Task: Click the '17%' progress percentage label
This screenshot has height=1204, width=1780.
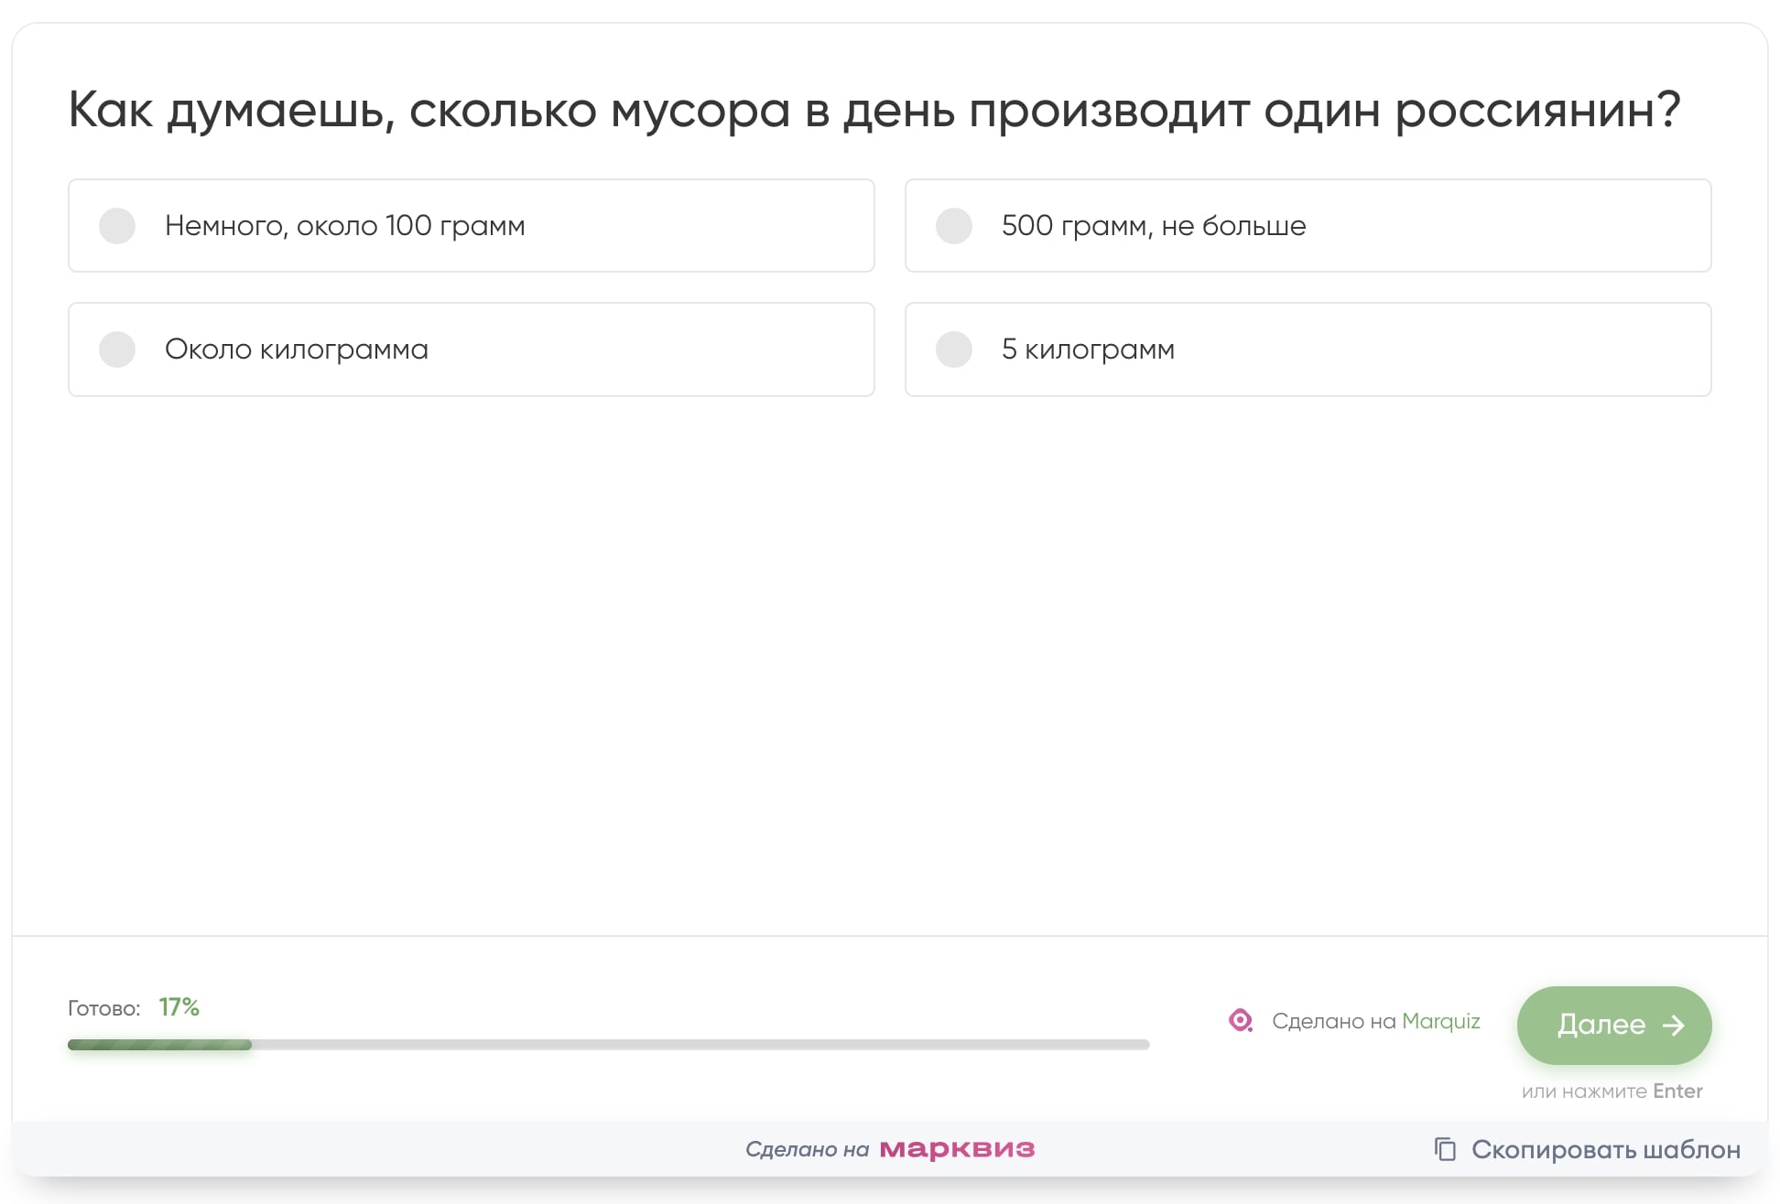Action: pos(179,1007)
